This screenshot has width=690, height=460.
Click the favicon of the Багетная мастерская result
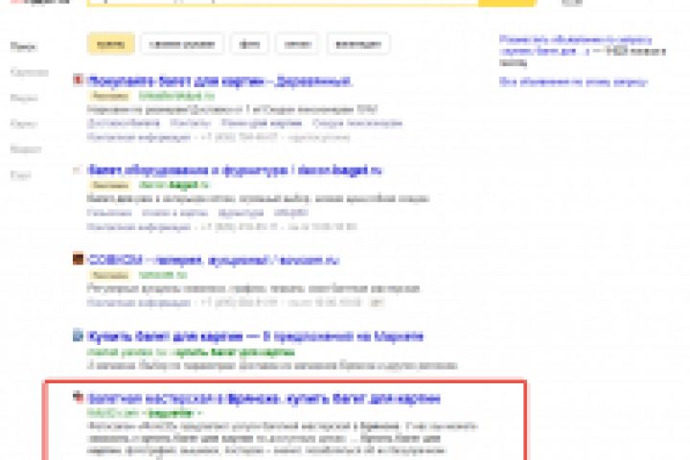78,397
